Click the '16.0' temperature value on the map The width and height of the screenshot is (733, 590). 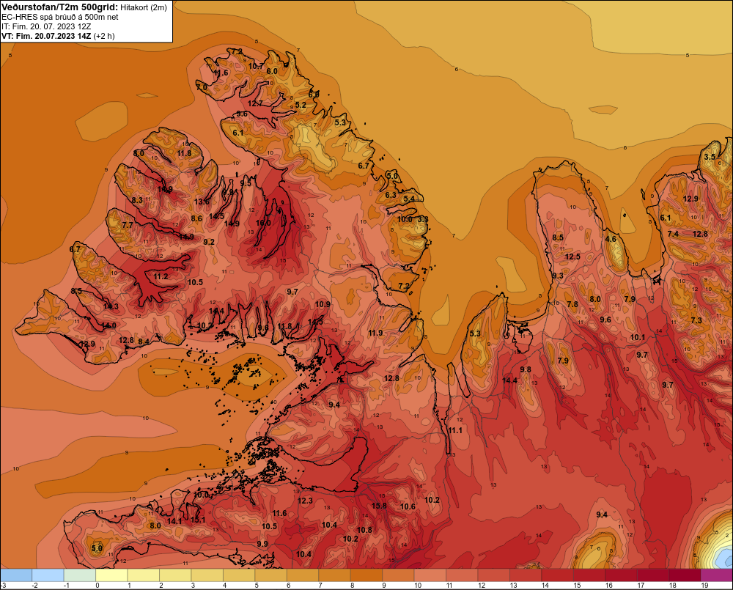263,223
